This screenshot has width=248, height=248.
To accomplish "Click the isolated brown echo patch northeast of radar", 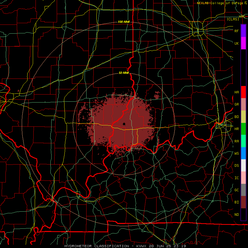I will 157,95.
